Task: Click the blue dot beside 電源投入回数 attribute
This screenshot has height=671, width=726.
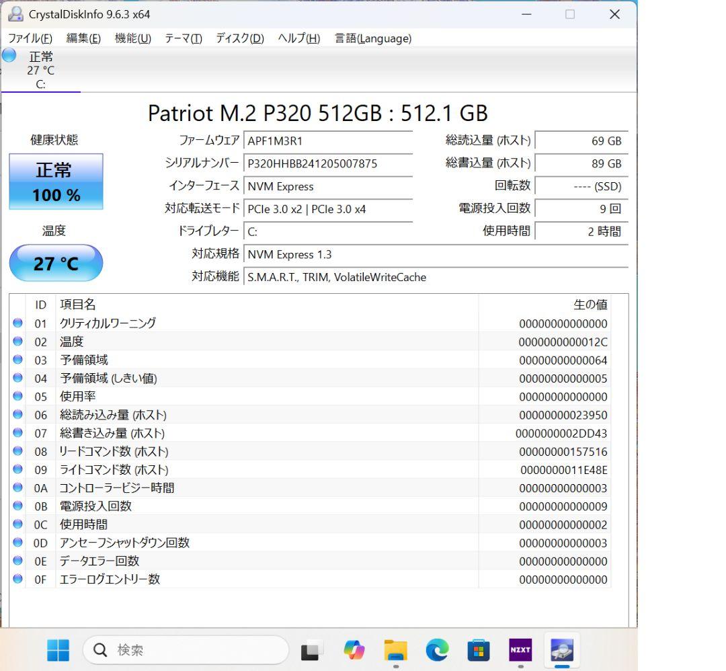Action: point(18,506)
